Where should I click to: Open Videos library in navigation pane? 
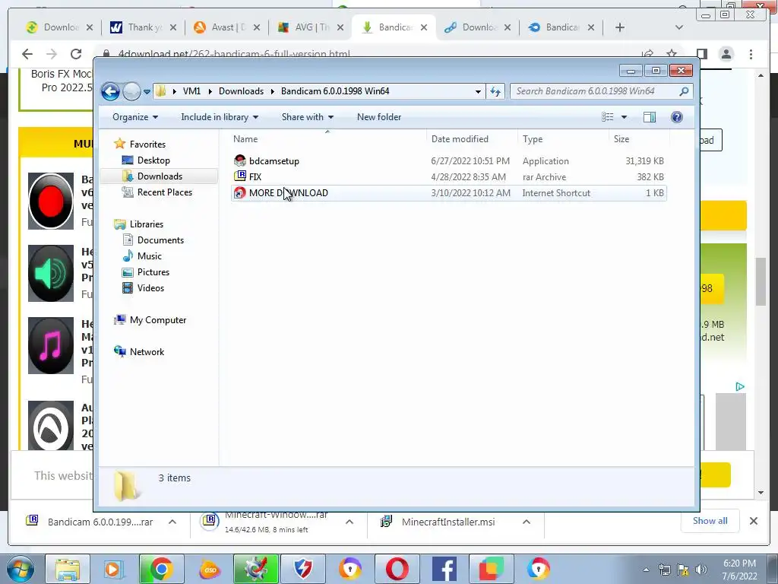click(150, 288)
